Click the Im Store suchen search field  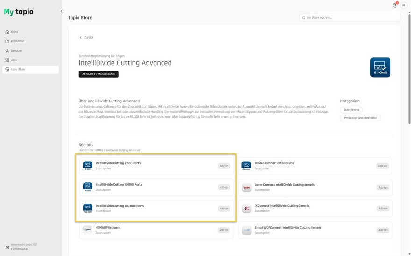(x=350, y=18)
